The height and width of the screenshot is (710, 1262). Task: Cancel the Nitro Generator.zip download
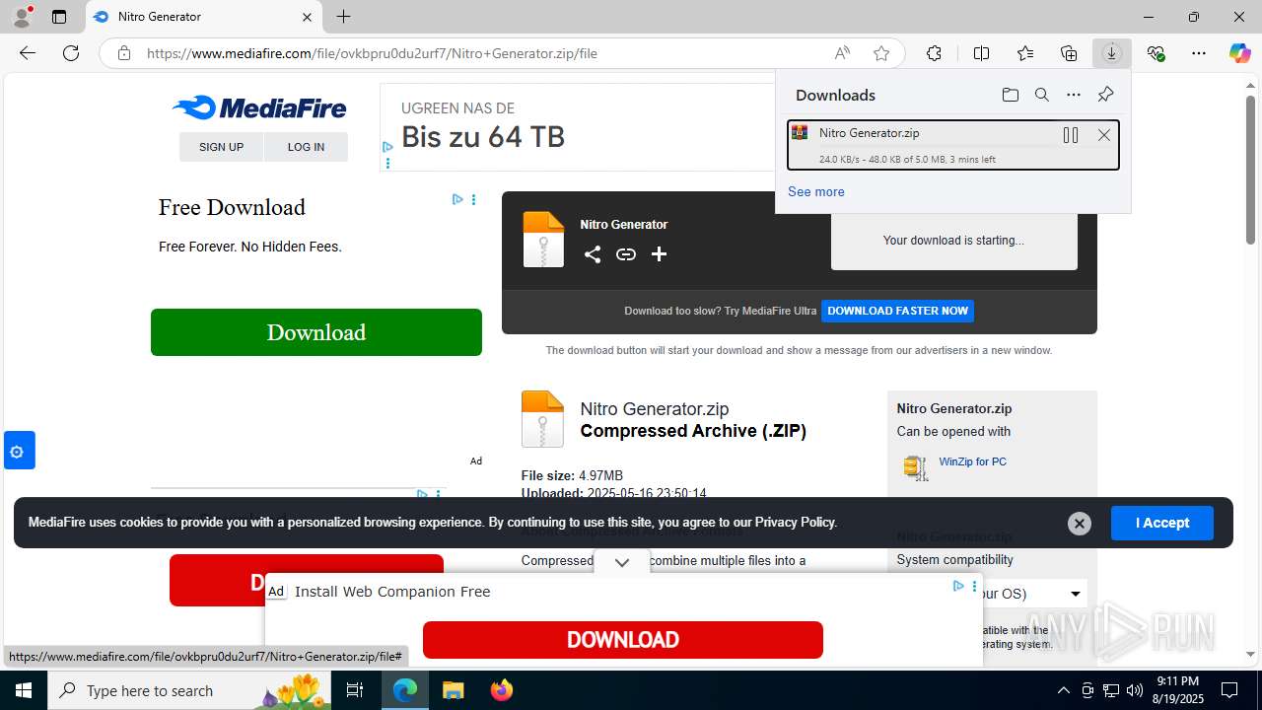click(x=1104, y=135)
